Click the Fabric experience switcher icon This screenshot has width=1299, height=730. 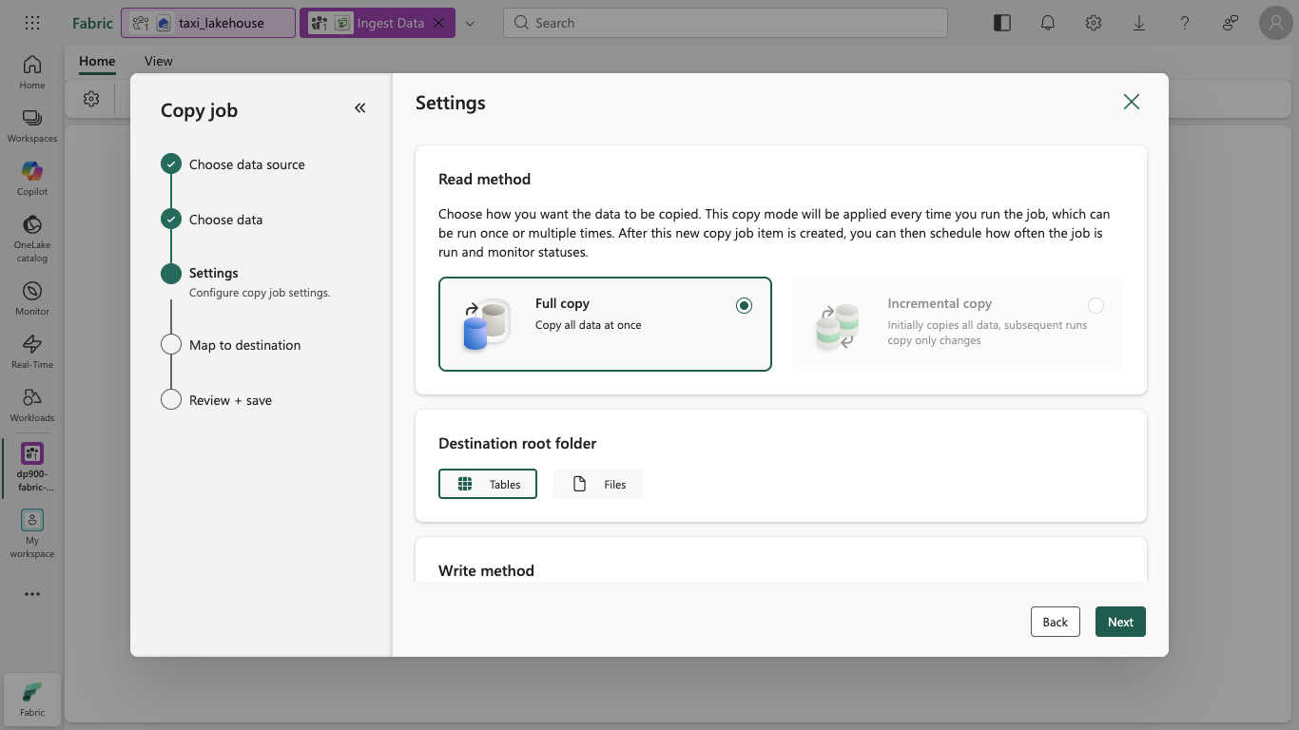(32, 700)
